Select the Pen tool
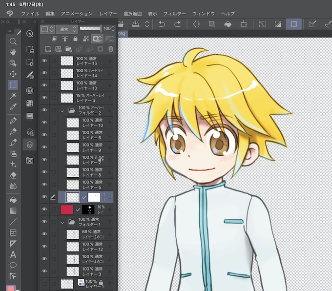The image size is (332, 291). (13, 121)
